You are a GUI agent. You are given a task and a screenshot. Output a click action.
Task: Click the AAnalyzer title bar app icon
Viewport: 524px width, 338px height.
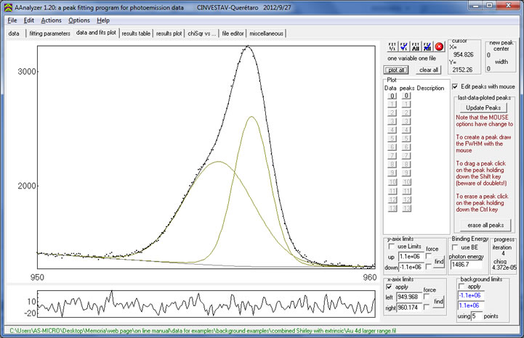point(8,7)
